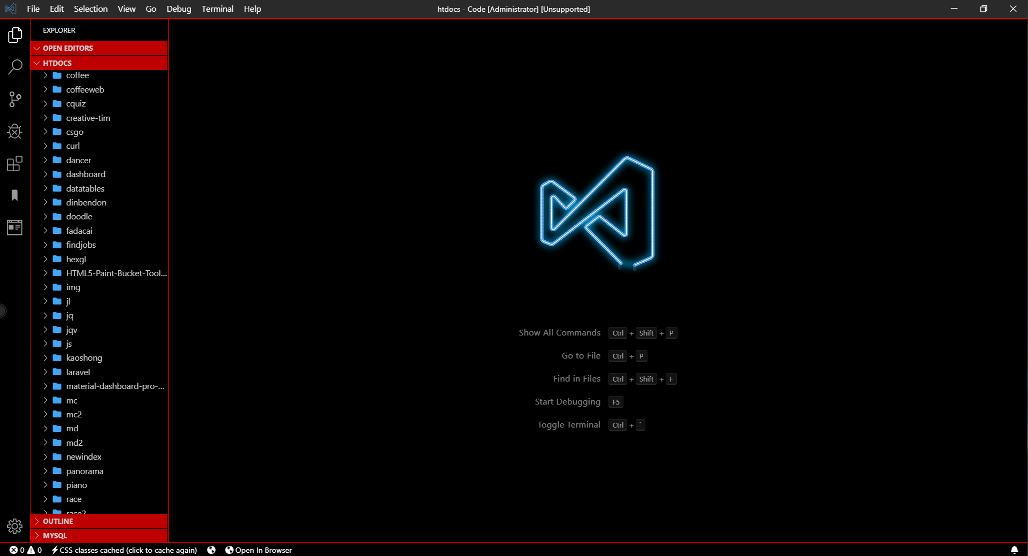This screenshot has height=556, width=1028.
Task: Select the mc folder
Action: [x=100, y=400]
